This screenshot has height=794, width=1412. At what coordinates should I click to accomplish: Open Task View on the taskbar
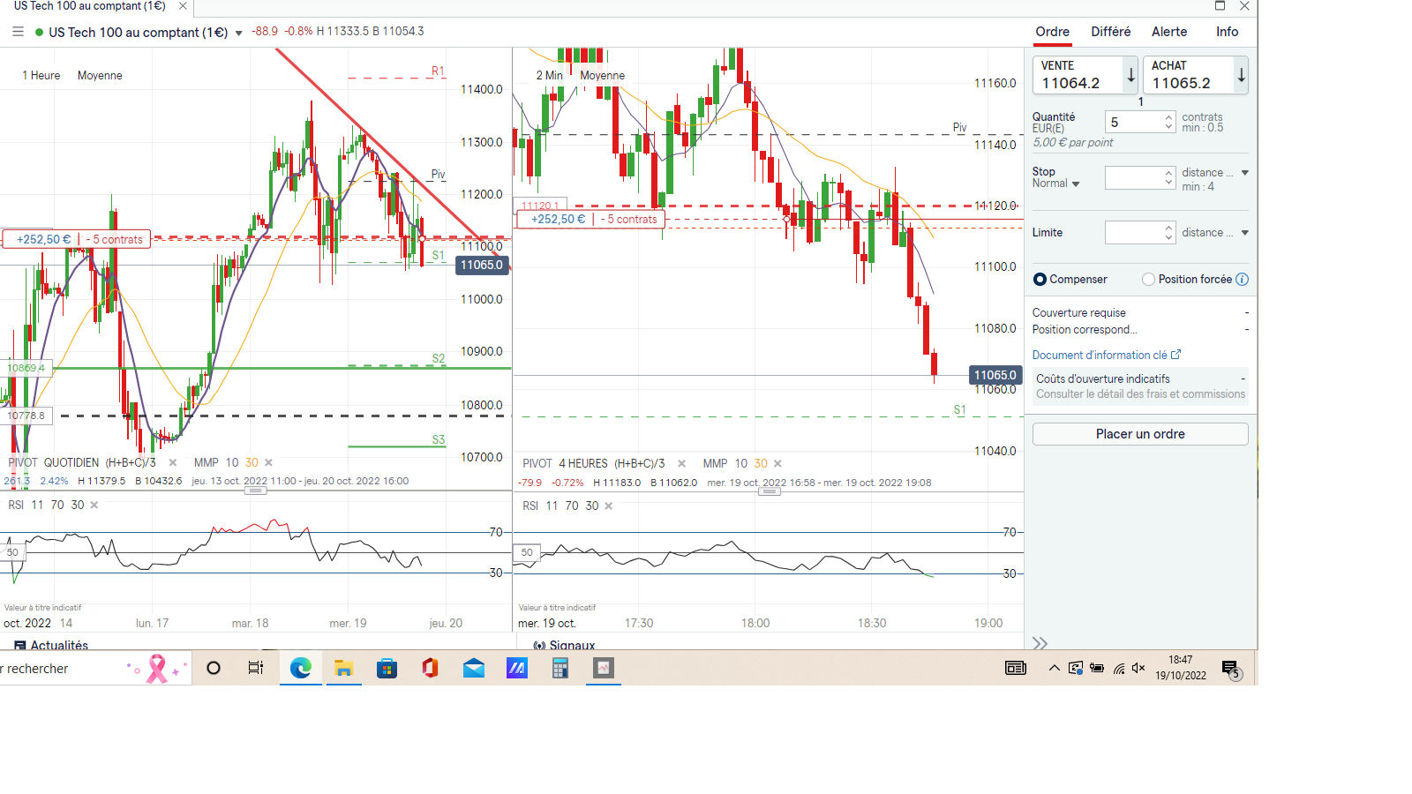(256, 668)
